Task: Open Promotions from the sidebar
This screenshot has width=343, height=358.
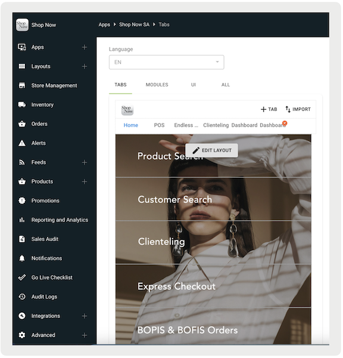Action: [x=45, y=200]
